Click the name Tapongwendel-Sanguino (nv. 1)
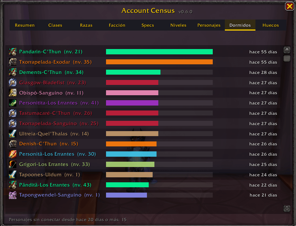The width and height of the screenshot is (296, 226). [x=59, y=195]
